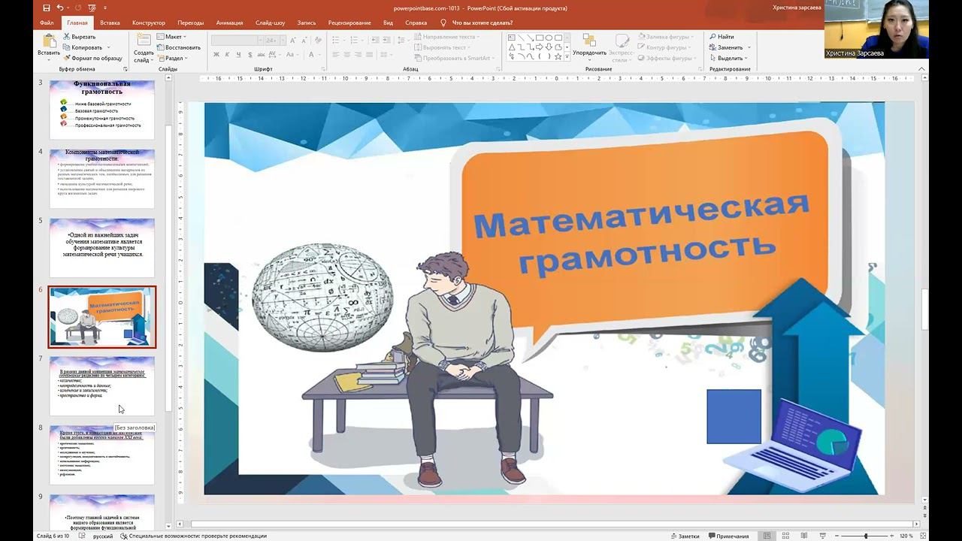Switch to the Слайд-шоу tab

coord(270,23)
